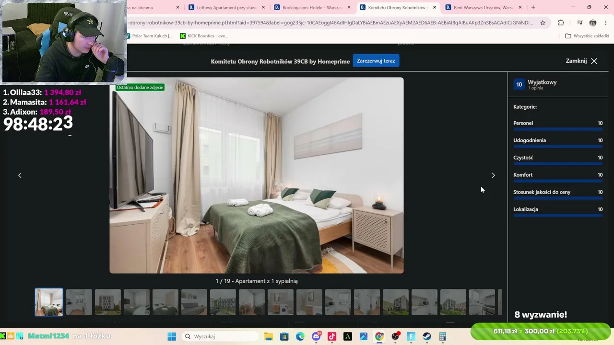614x345 pixels.
Task: Click the 'Ostatnio dodane zdjęcie' green badge
Action: (140, 87)
